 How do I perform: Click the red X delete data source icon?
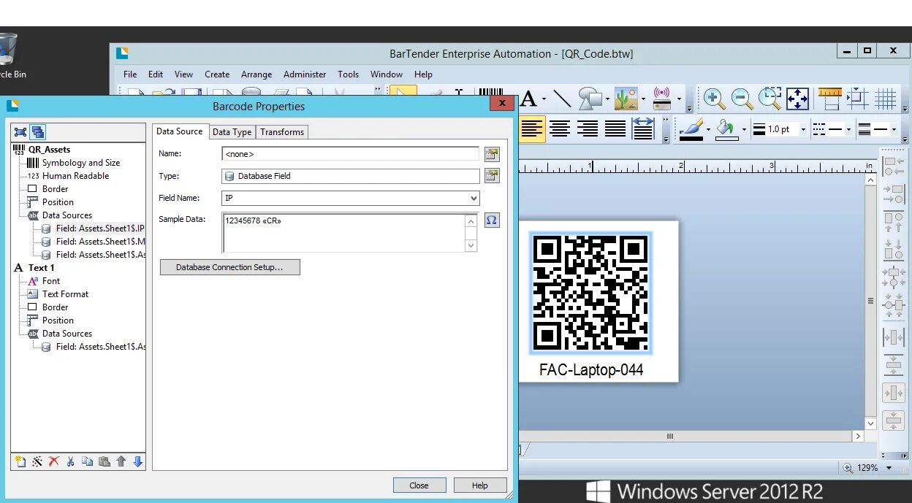[x=53, y=461]
